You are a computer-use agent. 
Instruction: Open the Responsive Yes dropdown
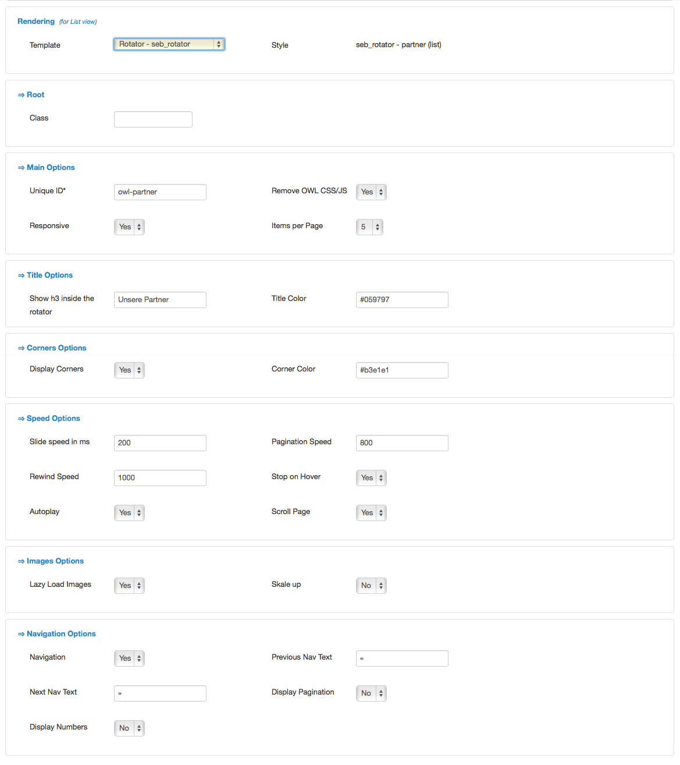click(129, 227)
